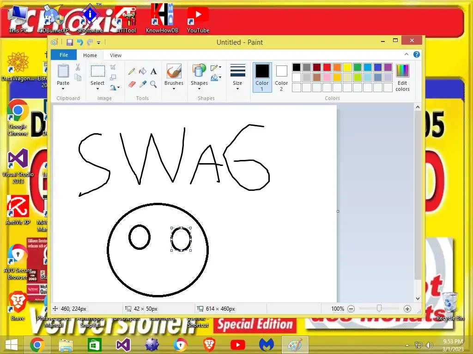This screenshot has width=473, height=354.
Task: Click the Paste clipboard icon
Action: tap(63, 71)
